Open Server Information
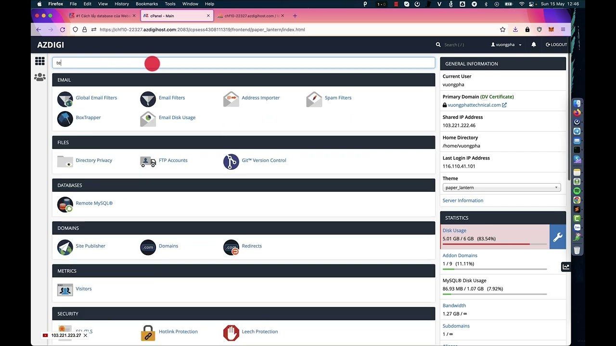 click(462, 200)
